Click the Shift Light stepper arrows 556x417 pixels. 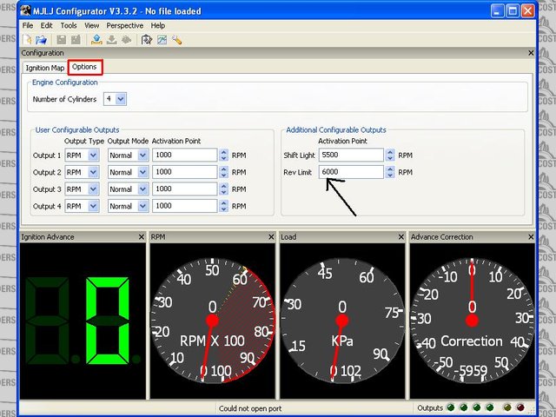(389, 155)
